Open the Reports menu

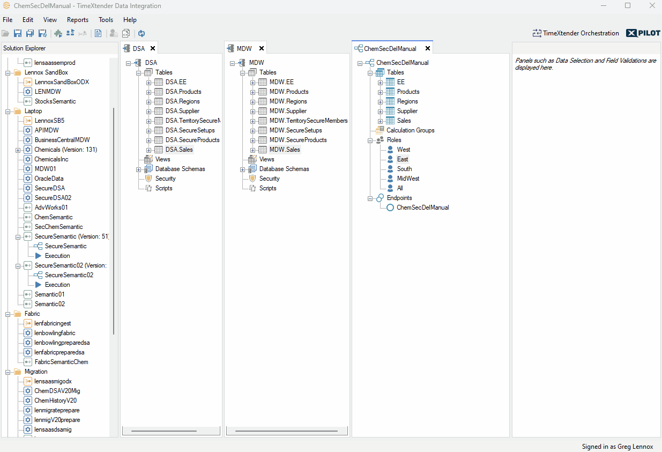click(78, 20)
